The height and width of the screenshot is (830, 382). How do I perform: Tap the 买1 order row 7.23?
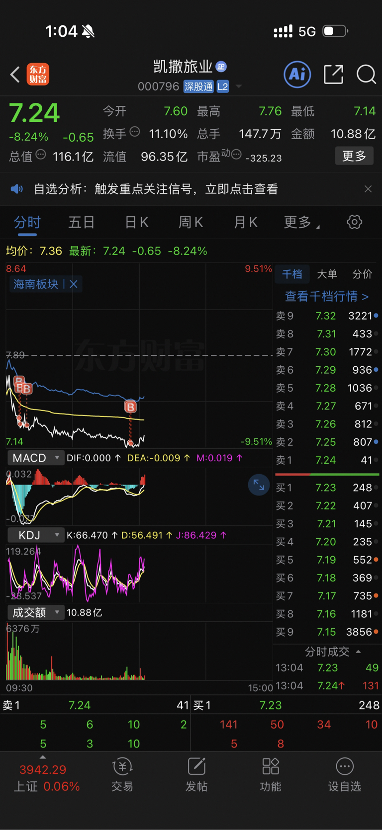coord(327,488)
